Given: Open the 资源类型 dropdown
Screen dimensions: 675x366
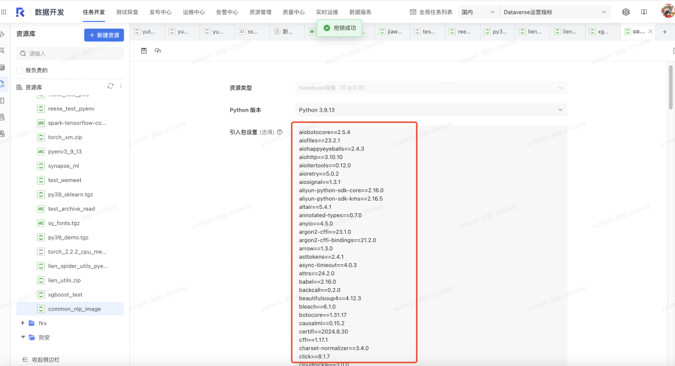Looking at the screenshot, I should (431, 88).
